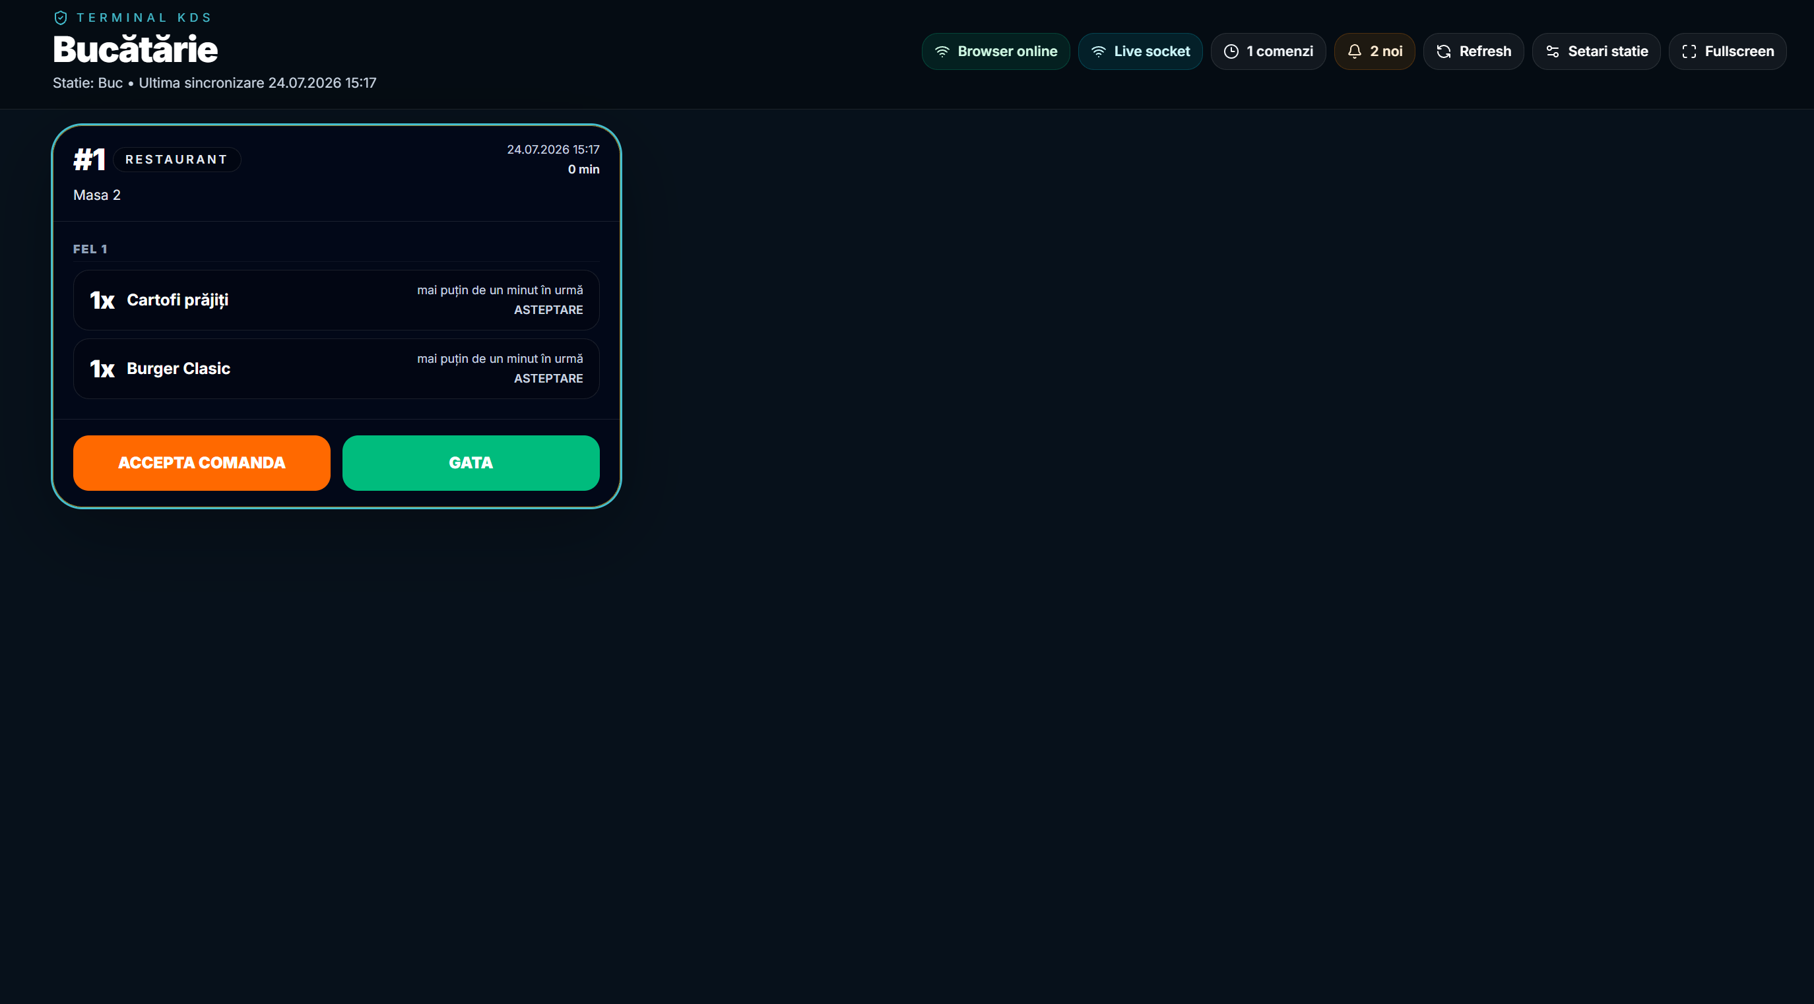Screen dimensions: 1814x1004
Task: Click the wifi icon in Live socket
Action: tap(1099, 51)
